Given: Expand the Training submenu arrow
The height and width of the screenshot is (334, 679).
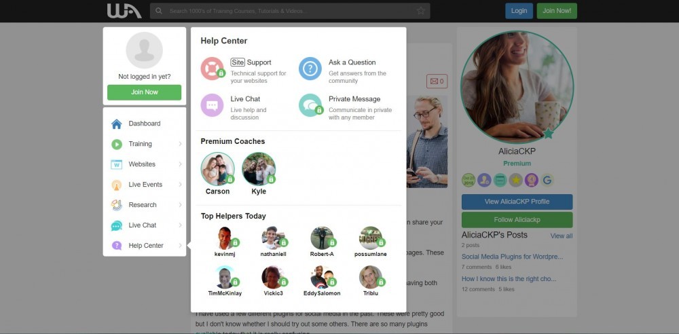Looking at the screenshot, I should pyautogui.click(x=180, y=144).
